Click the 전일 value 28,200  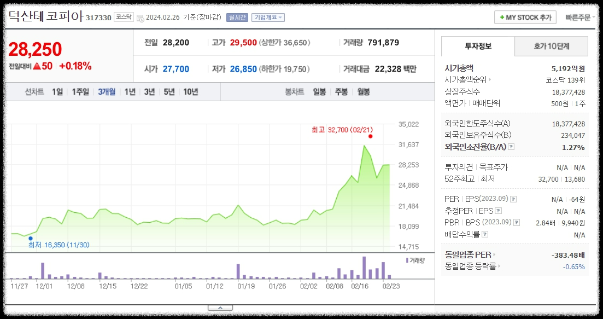point(175,43)
